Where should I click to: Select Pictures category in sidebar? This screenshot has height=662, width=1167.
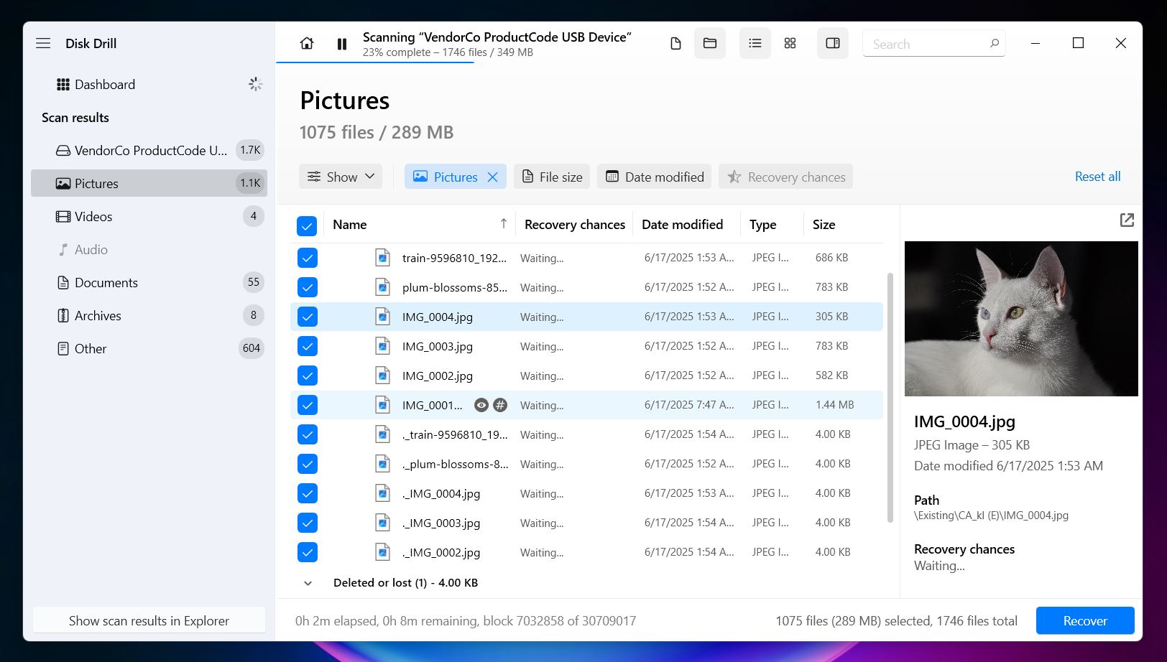click(x=149, y=183)
